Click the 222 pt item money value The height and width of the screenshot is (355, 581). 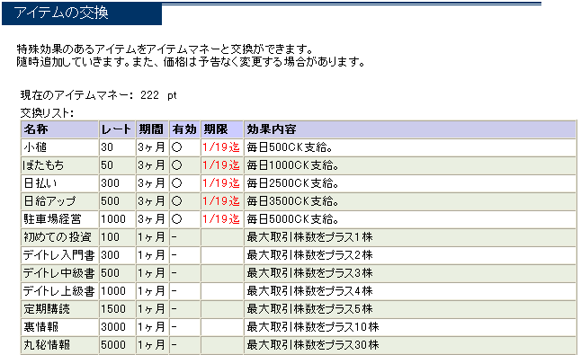point(158,95)
